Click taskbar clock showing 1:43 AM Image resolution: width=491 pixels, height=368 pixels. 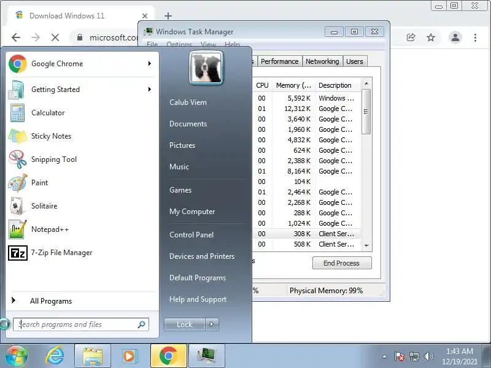click(x=459, y=356)
